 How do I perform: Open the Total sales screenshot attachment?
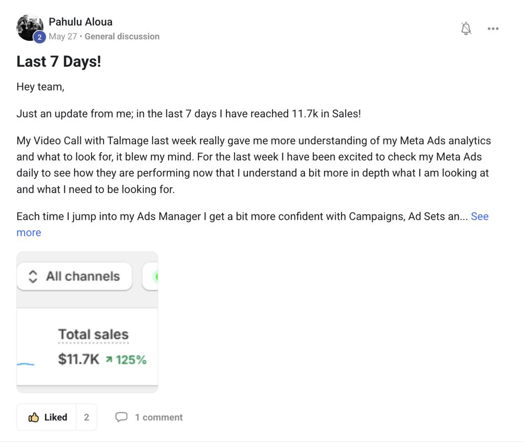(87, 322)
